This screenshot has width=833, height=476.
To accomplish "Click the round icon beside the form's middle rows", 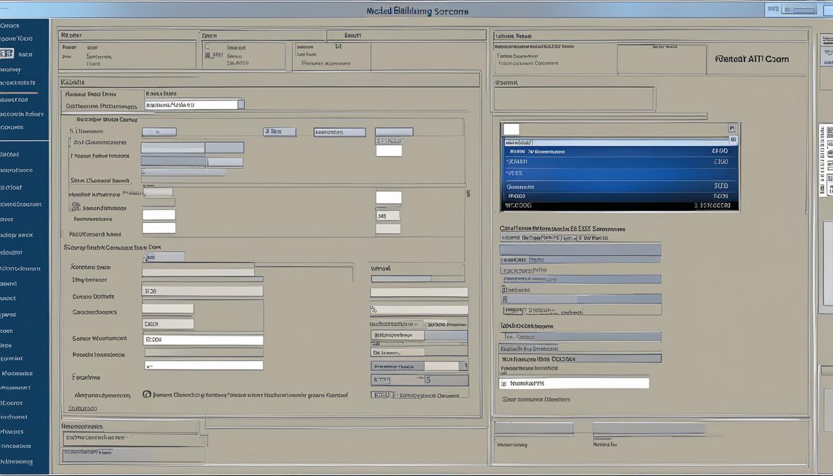I will pos(76,206).
